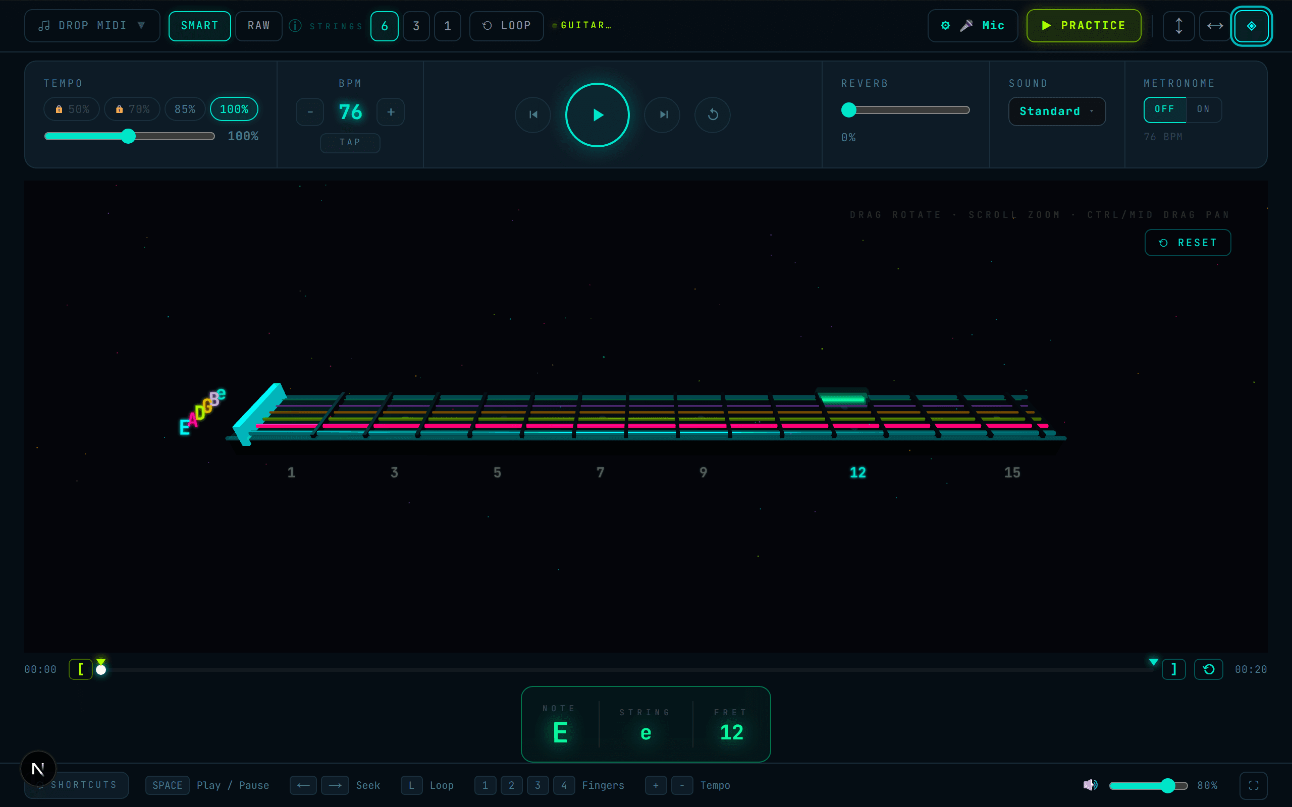The height and width of the screenshot is (807, 1292).
Task: Set loop end bracket marker
Action: tap(1174, 669)
